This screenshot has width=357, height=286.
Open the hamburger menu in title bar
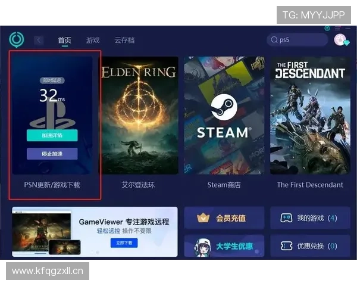pos(337,28)
